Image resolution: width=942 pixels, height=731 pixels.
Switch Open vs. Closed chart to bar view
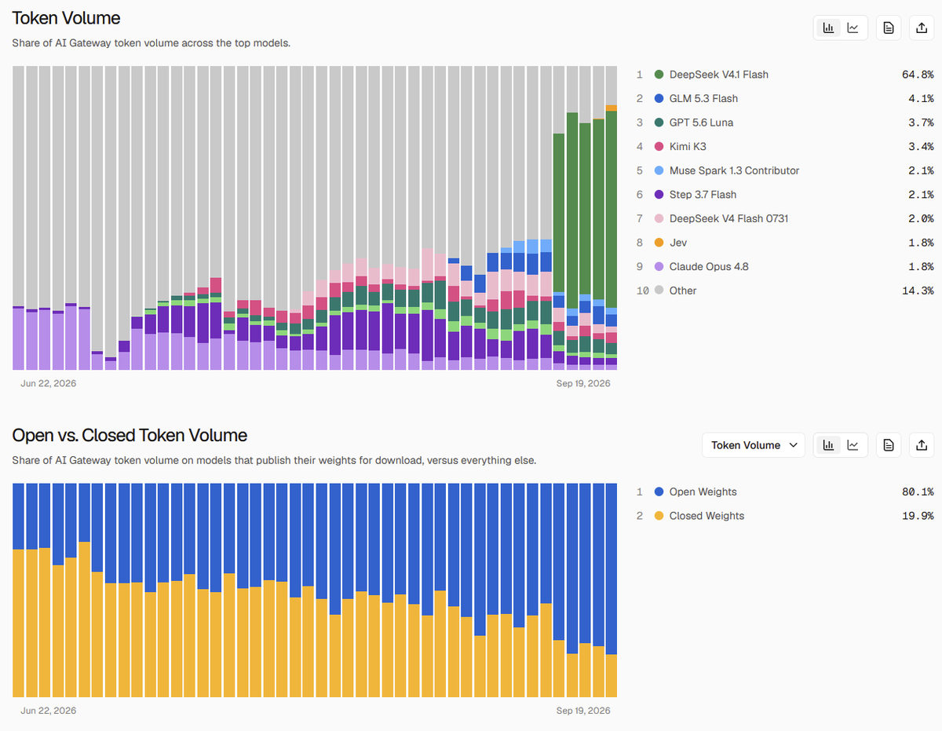(827, 445)
